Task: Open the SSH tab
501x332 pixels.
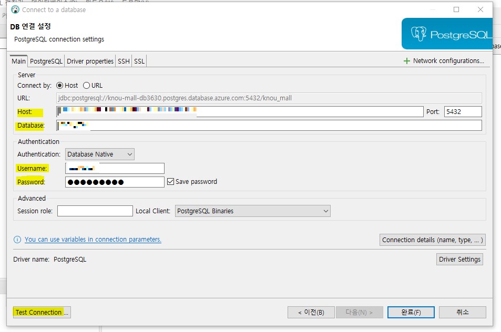Action: 124,61
